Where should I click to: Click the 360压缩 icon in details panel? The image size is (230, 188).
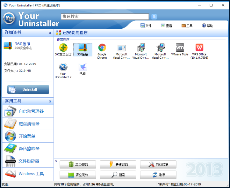click(x=8, y=46)
